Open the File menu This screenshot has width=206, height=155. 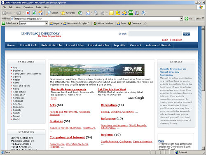tap(4, 7)
